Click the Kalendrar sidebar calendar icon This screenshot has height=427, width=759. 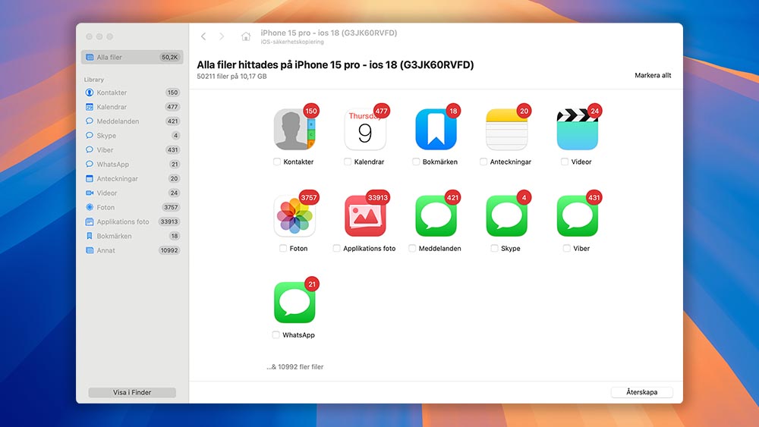coord(89,107)
